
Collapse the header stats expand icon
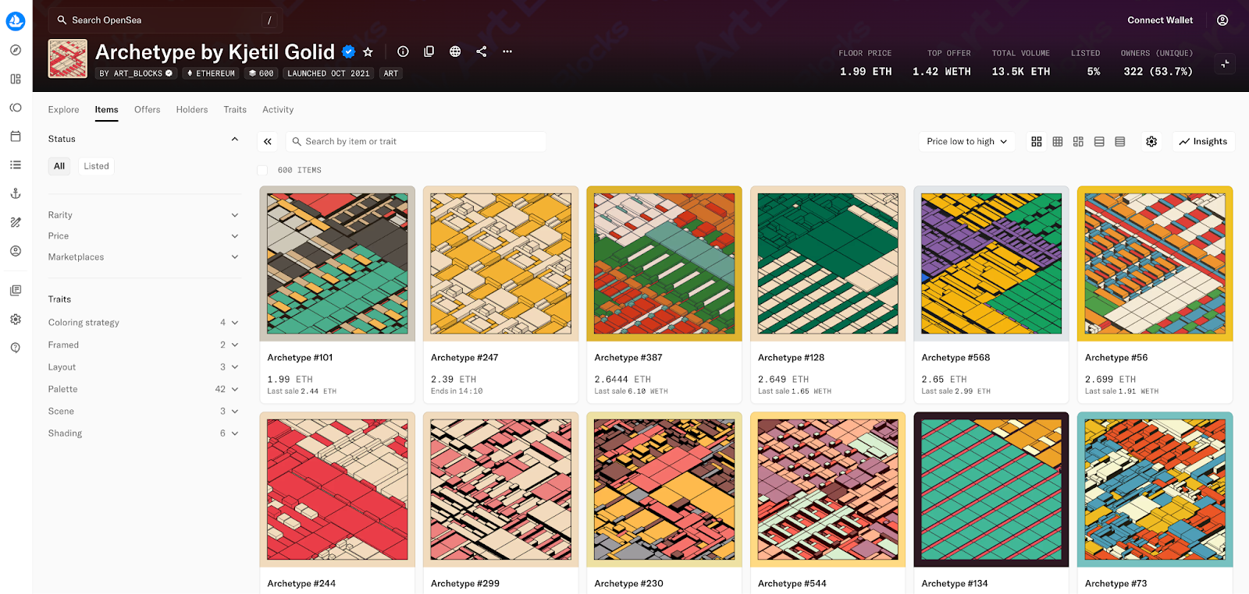tap(1225, 64)
